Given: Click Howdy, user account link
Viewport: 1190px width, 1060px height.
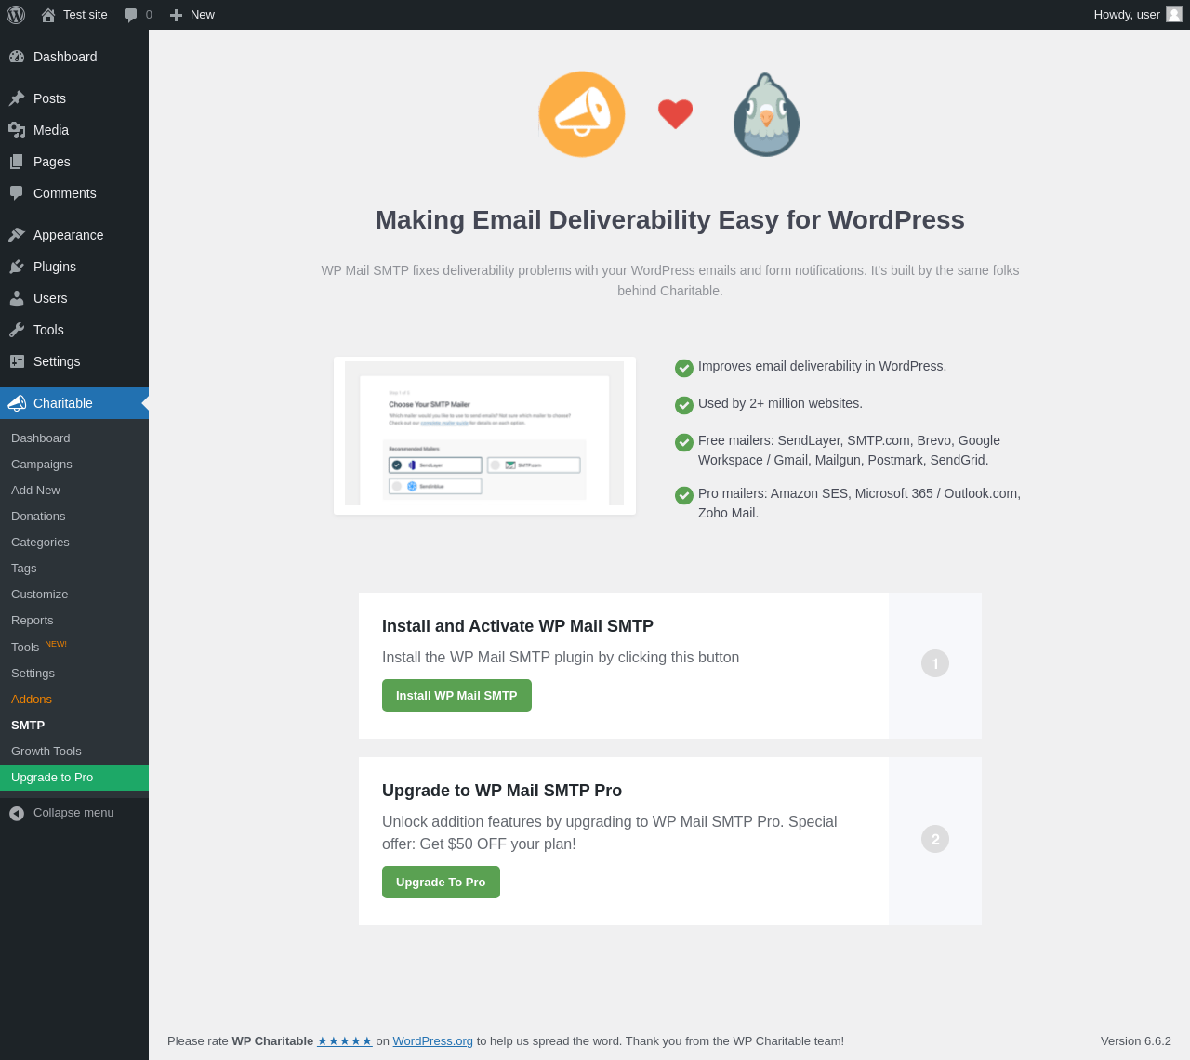Looking at the screenshot, I should click(1137, 15).
